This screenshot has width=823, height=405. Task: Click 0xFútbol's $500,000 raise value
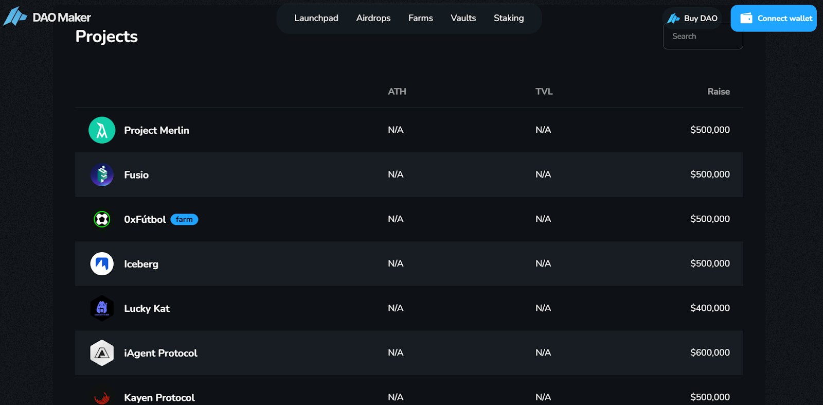(710, 219)
